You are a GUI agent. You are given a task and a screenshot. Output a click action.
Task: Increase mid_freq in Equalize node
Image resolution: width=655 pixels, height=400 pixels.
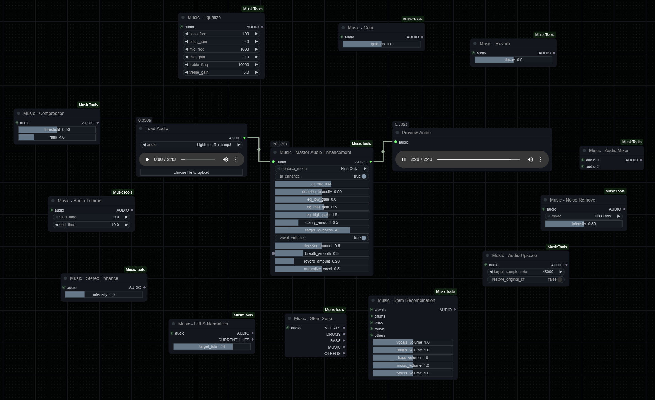point(256,49)
